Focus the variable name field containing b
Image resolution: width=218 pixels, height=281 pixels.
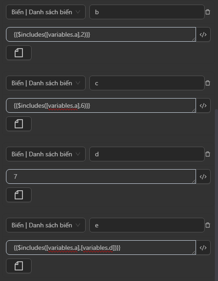coord(147,12)
